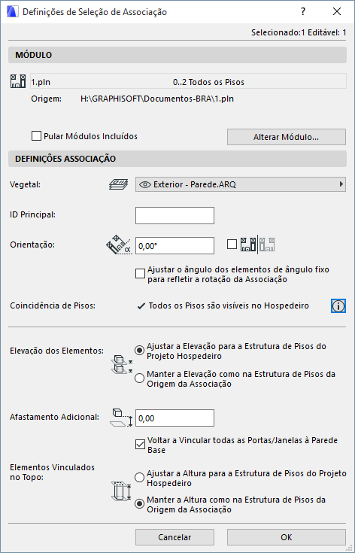355x553 pixels.
Task: Click the 'Elevação dos Elementos:' label
Action: point(56,351)
